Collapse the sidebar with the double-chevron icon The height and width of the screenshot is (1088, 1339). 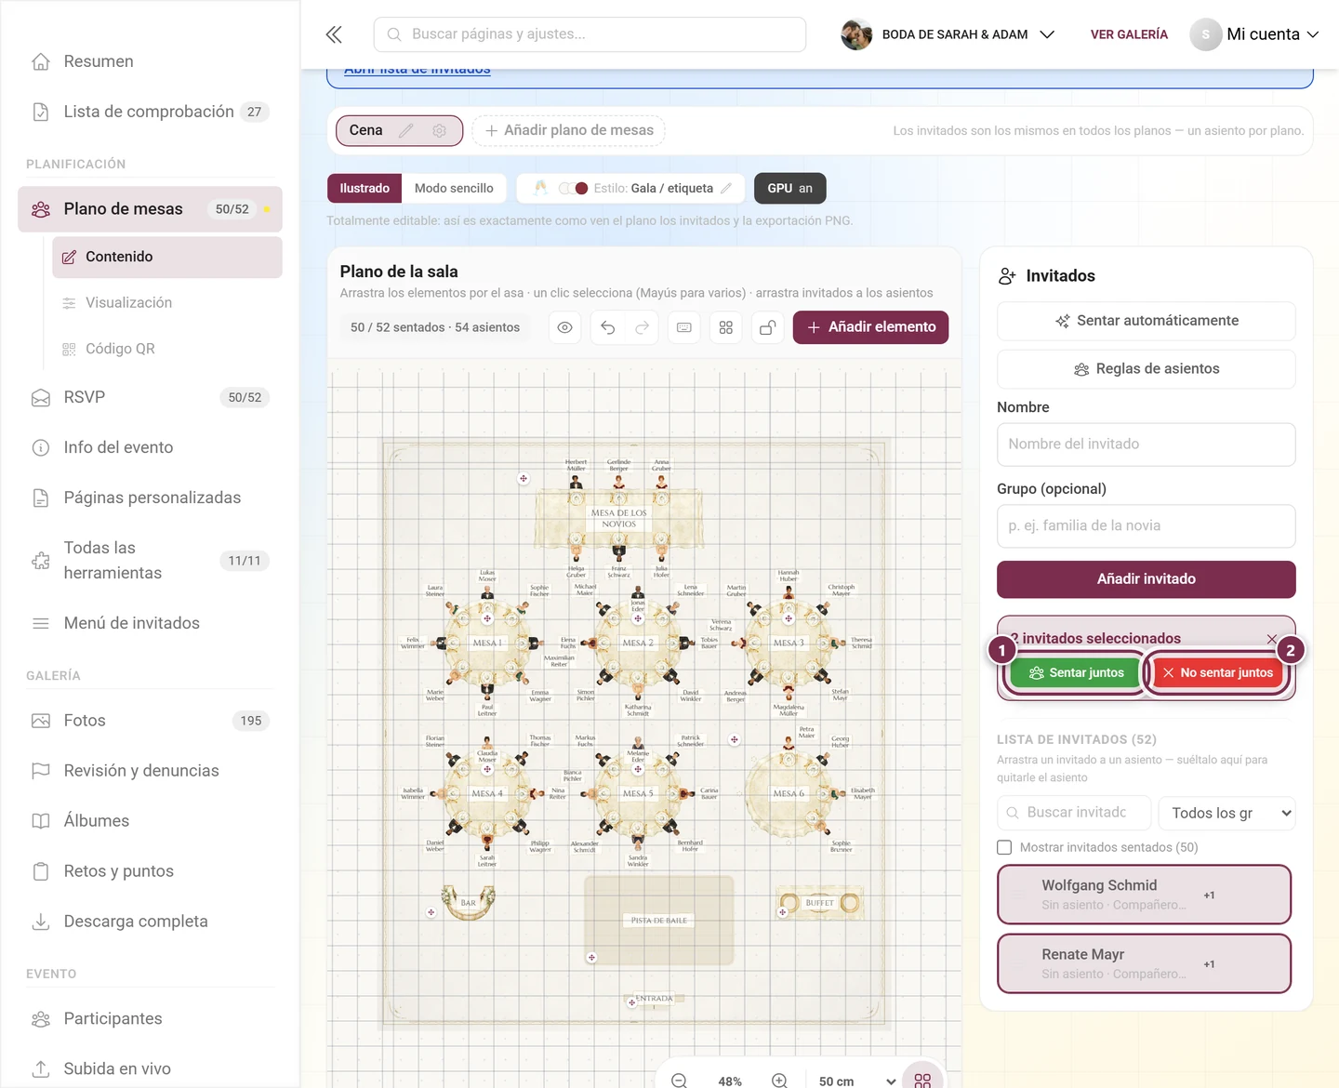point(334,34)
